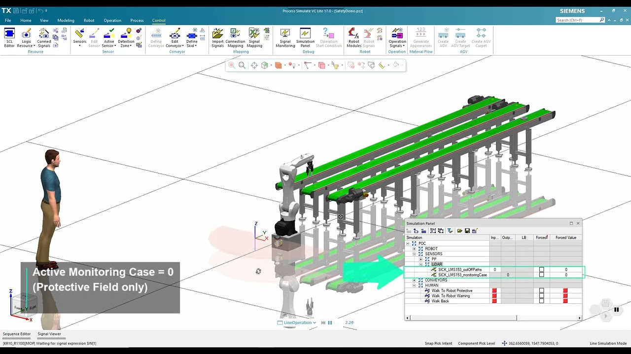
Task: Toggle forced value of Walk Back
Action: [565, 301]
